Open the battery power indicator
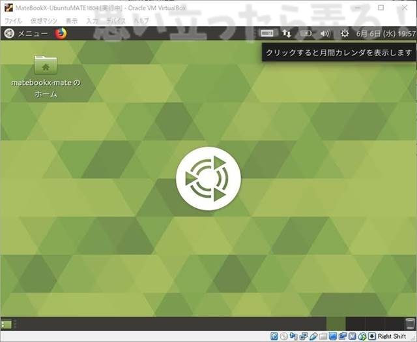Image resolution: width=417 pixels, height=342 pixels. (x=306, y=33)
